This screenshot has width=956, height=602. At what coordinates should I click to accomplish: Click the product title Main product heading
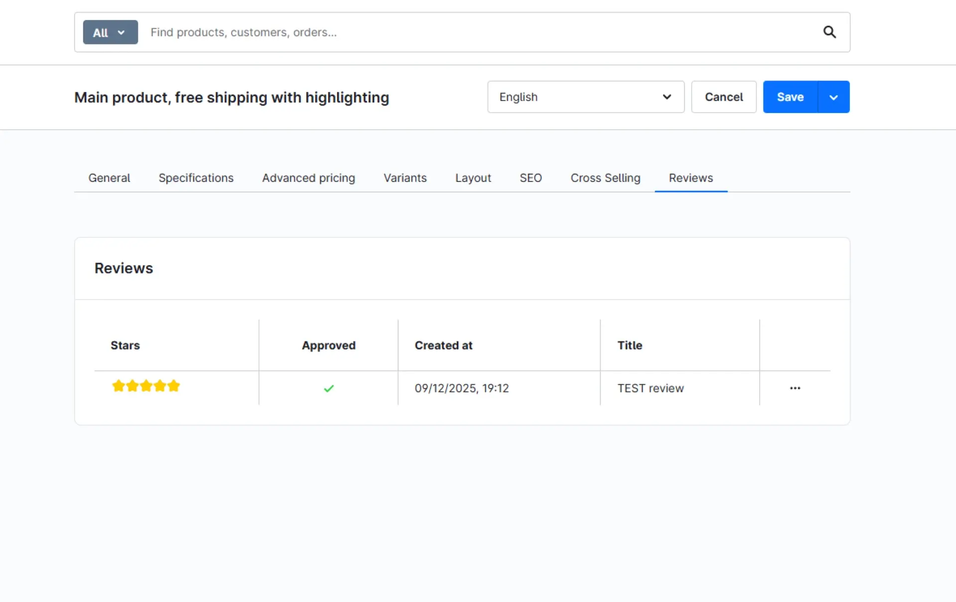[x=232, y=98]
